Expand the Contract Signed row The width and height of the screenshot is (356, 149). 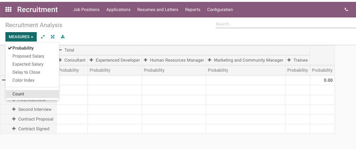pos(31,129)
